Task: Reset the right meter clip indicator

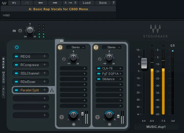Action: click(x=163, y=45)
